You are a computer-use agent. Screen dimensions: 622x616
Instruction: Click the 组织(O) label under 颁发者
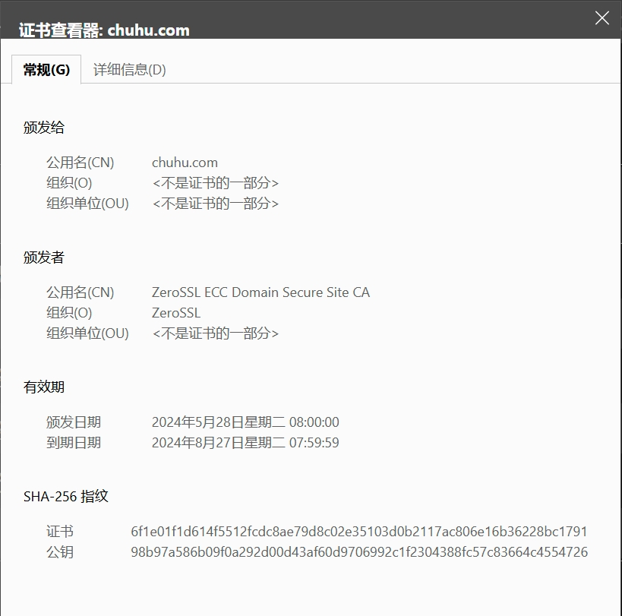(69, 313)
